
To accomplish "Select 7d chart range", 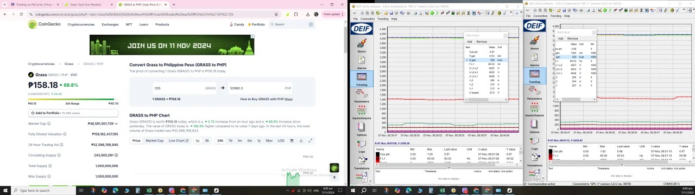I will tap(230, 140).
